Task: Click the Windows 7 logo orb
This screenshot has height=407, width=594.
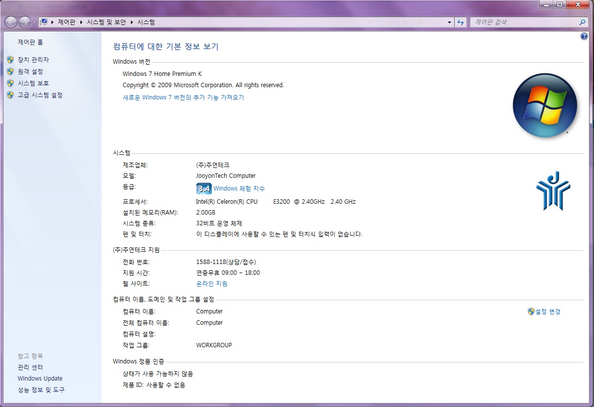Action: (545, 106)
